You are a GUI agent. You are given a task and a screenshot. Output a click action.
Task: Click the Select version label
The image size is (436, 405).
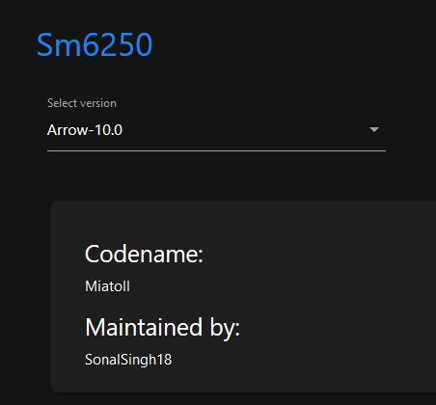point(82,103)
